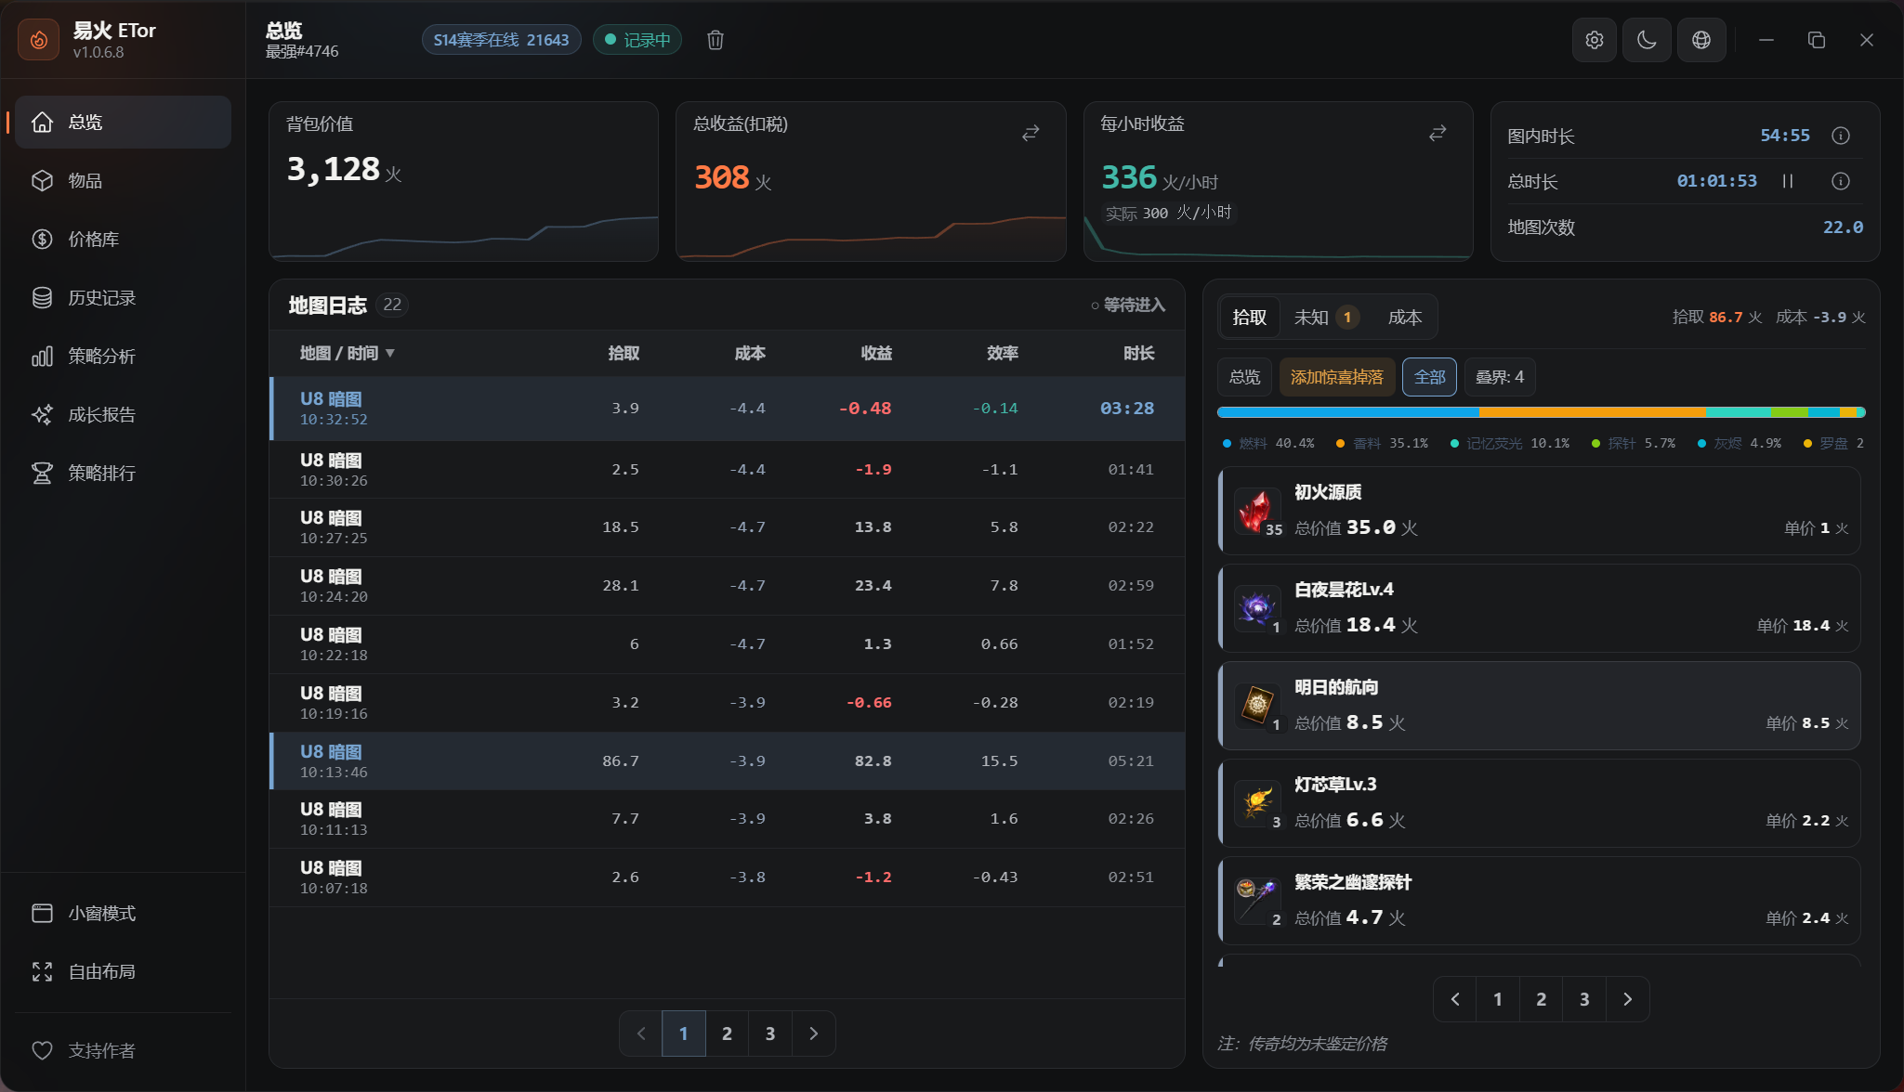Open language globe icon
1904x1092 pixels.
pyautogui.click(x=1701, y=40)
